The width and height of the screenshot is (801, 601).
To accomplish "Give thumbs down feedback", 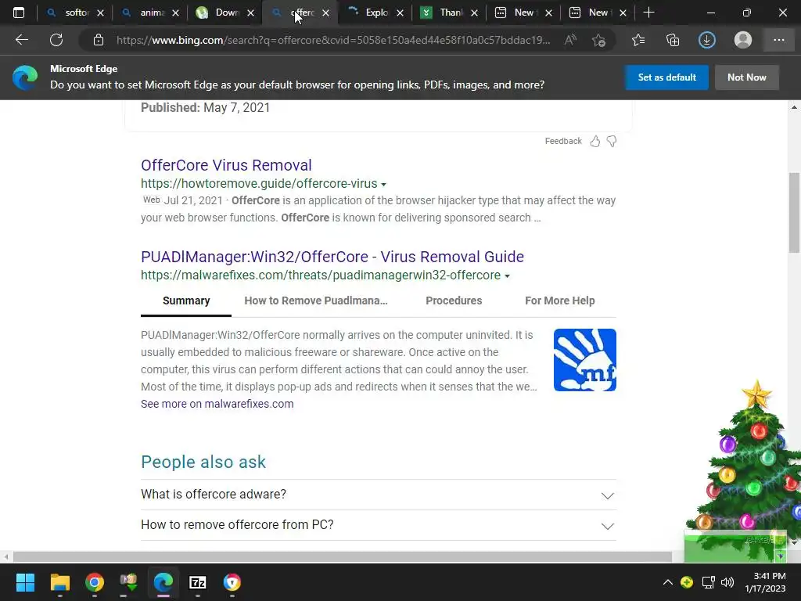I will coord(612,142).
